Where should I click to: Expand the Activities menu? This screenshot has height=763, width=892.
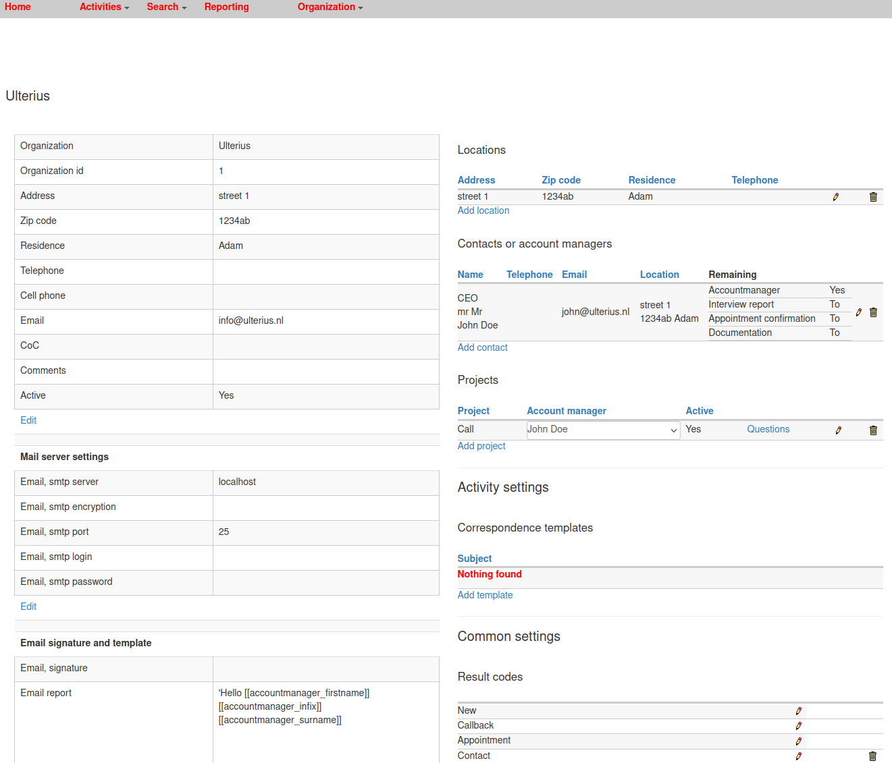point(104,7)
